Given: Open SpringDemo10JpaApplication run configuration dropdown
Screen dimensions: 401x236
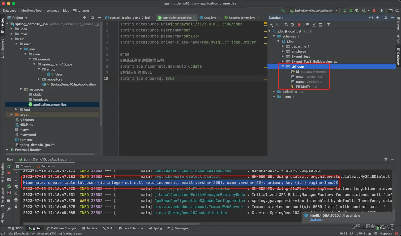Looking at the screenshot, I should click(x=314, y=11).
